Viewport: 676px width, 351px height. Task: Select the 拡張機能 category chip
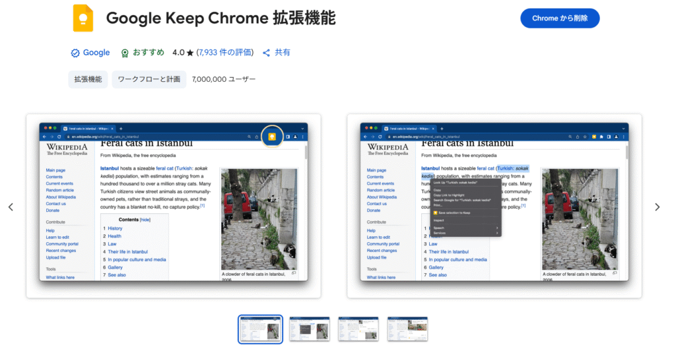[x=88, y=80]
